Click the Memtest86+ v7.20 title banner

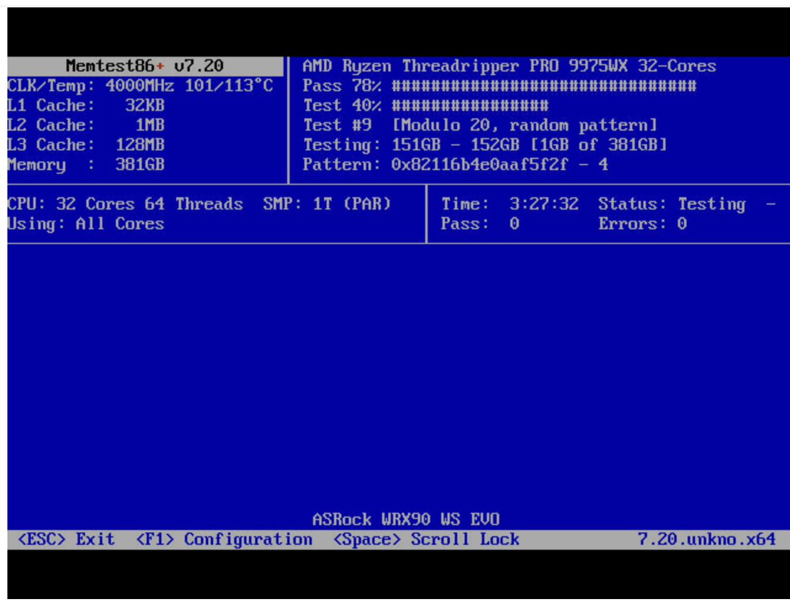coord(145,65)
